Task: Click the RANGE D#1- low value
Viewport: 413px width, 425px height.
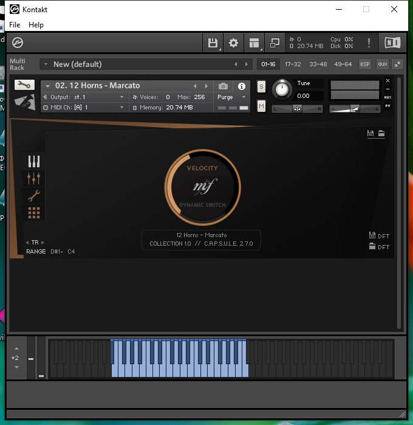Action: point(56,252)
